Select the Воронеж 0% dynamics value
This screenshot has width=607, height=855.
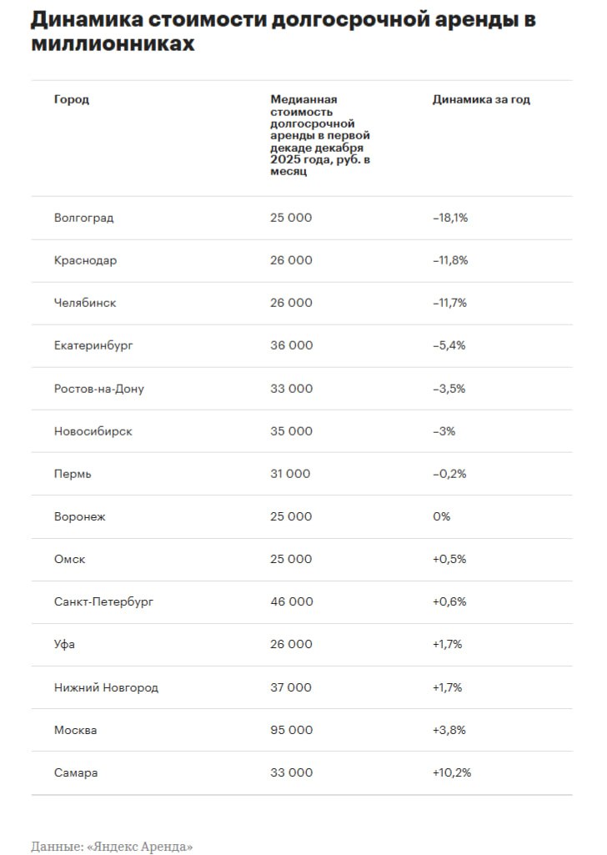point(441,516)
